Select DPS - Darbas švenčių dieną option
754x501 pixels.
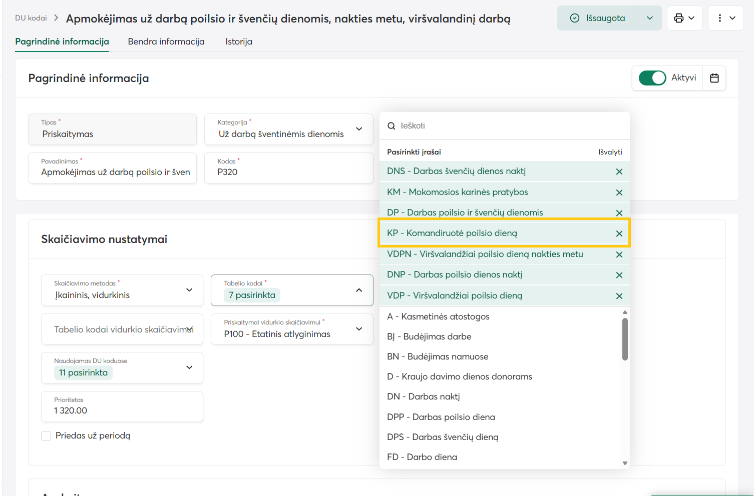coord(501,437)
